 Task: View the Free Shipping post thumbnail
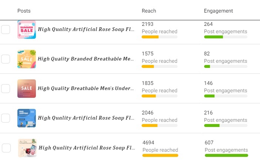point(27,118)
